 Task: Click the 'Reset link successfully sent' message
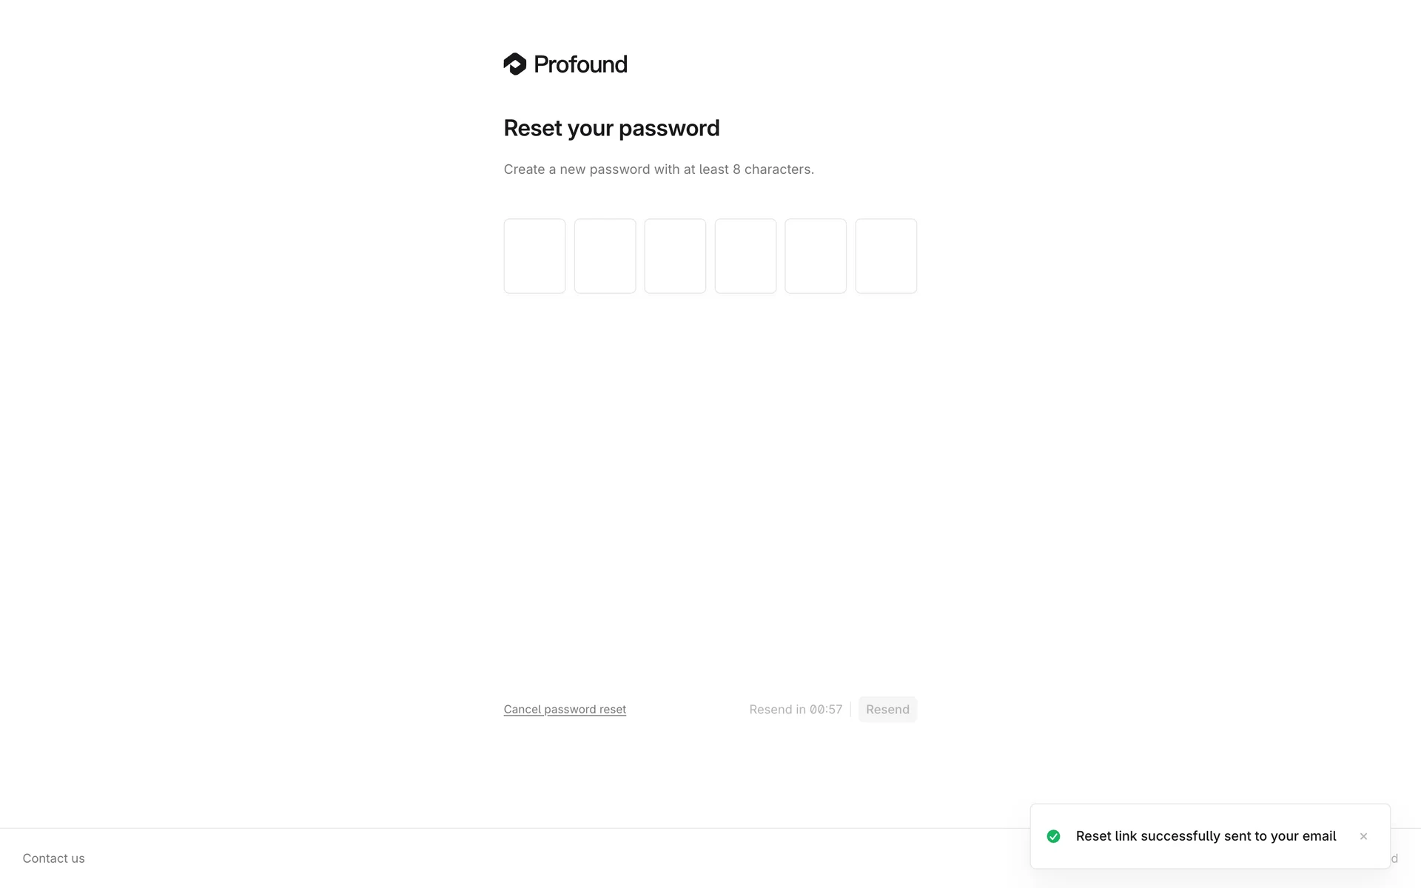tap(1206, 836)
